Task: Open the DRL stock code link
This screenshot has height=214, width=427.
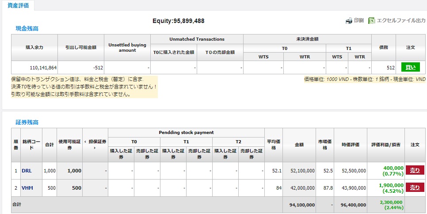Action: [27, 171]
